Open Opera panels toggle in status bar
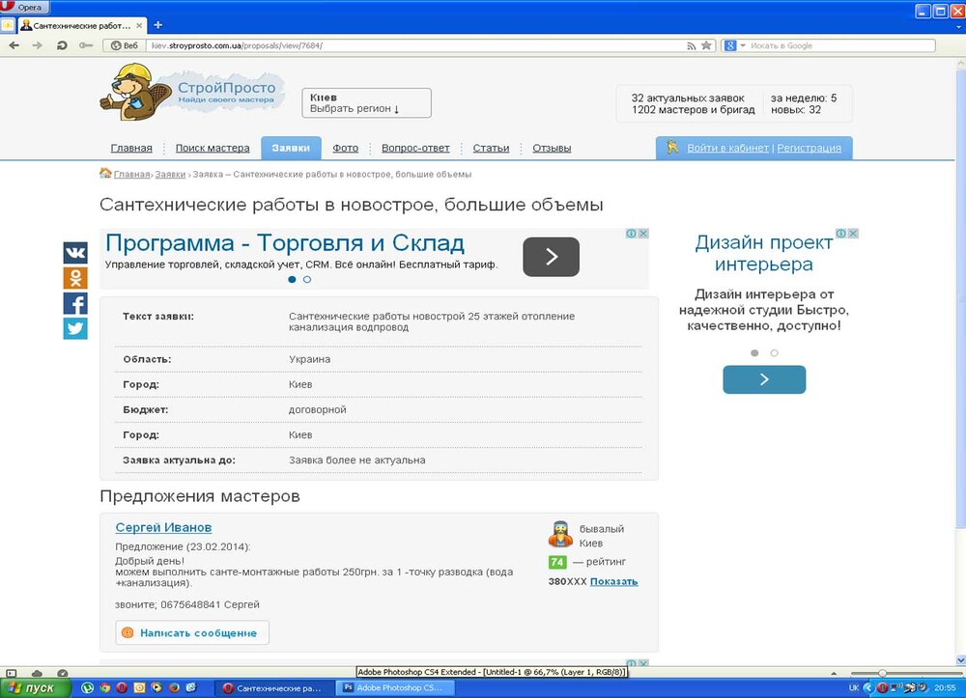The width and height of the screenshot is (966, 698). pos(11,673)
